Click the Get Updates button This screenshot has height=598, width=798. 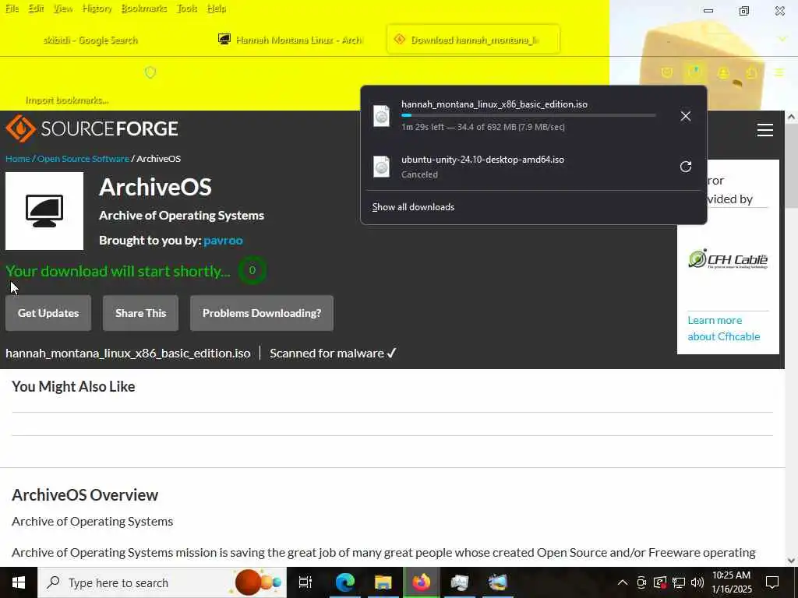point(48,313)
